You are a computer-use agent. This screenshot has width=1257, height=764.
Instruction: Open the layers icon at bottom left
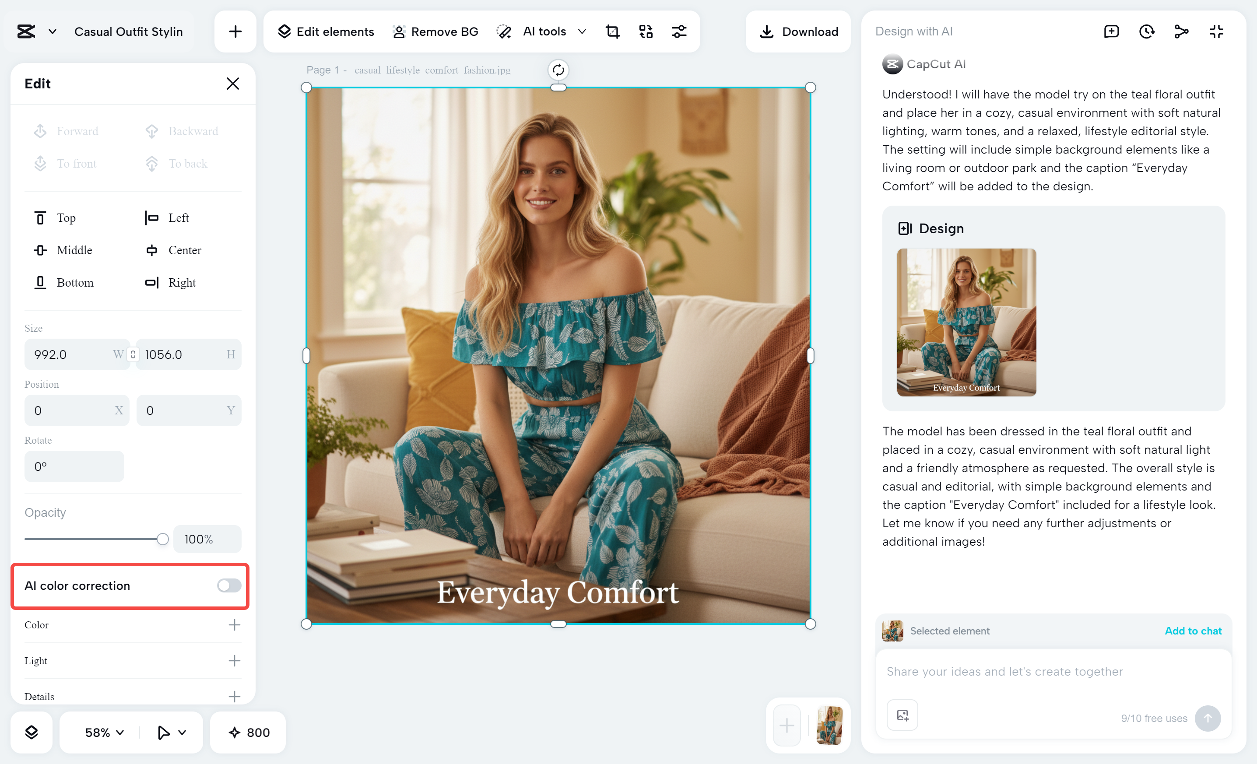click(32, 732)
